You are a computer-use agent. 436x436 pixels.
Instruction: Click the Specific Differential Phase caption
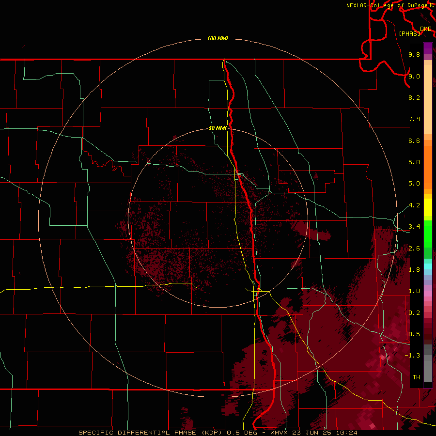pos(218,433)
